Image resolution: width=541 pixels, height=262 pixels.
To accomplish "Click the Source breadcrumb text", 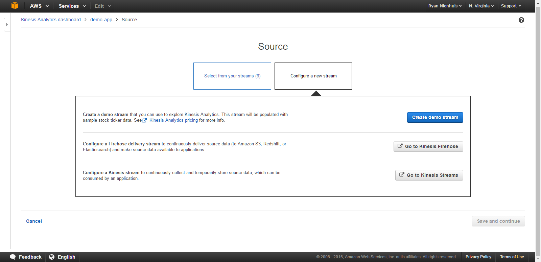I will 129,20.
